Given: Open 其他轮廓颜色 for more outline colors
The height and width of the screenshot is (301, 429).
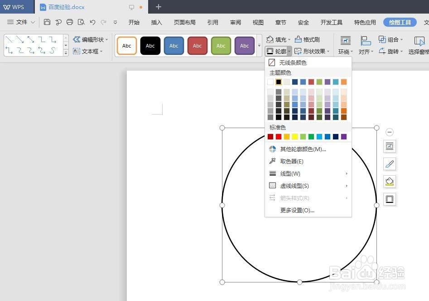Looking at the screenshot, I should pyautogui.click(x=302, y=149).
